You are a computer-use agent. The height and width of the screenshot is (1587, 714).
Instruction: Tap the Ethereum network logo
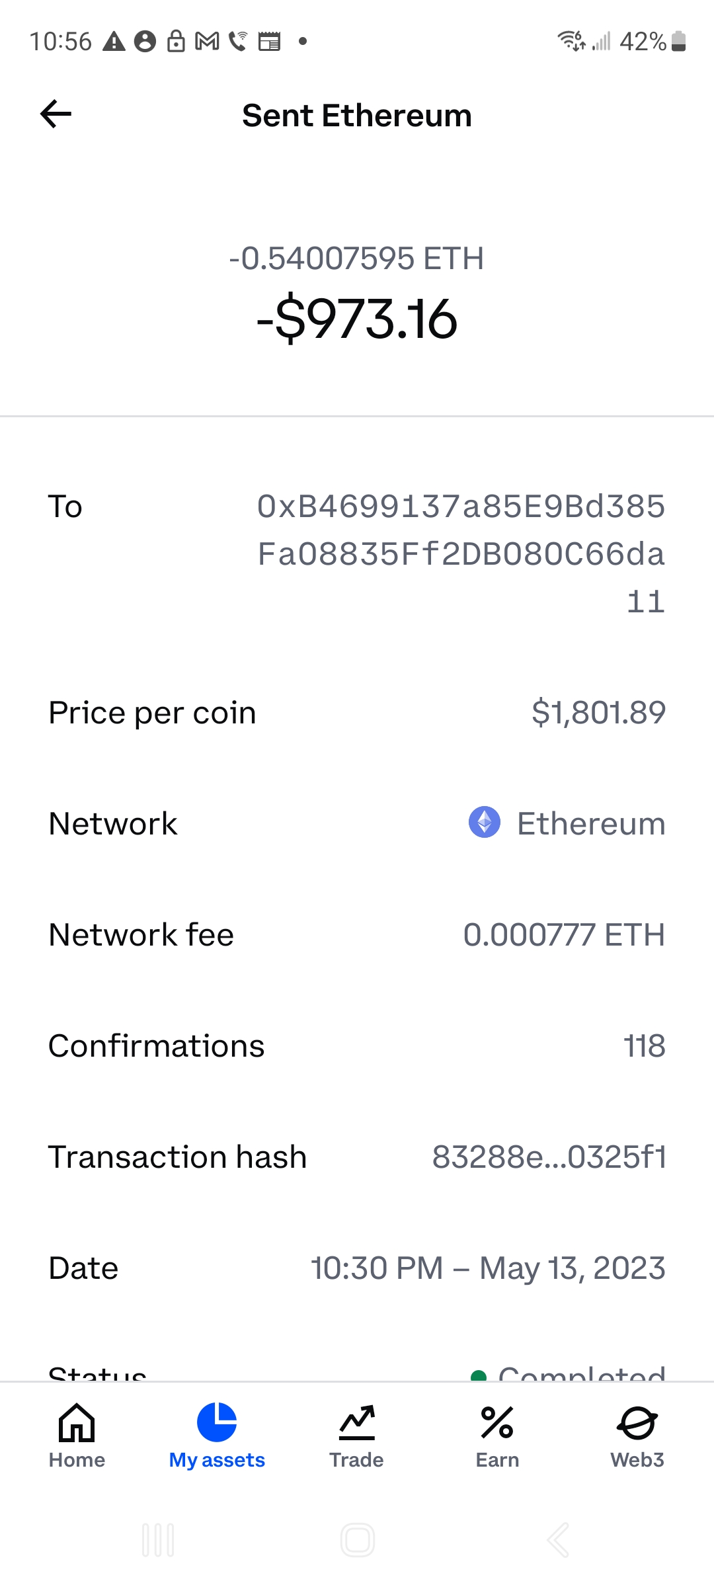(485, 823)
